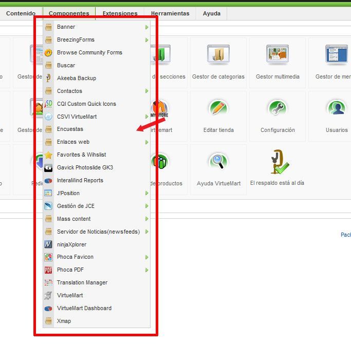This screenshot has height=344, width=351.
Task: Open Ayuda VirtueMart magnifier icon
Action: [218, 161]
